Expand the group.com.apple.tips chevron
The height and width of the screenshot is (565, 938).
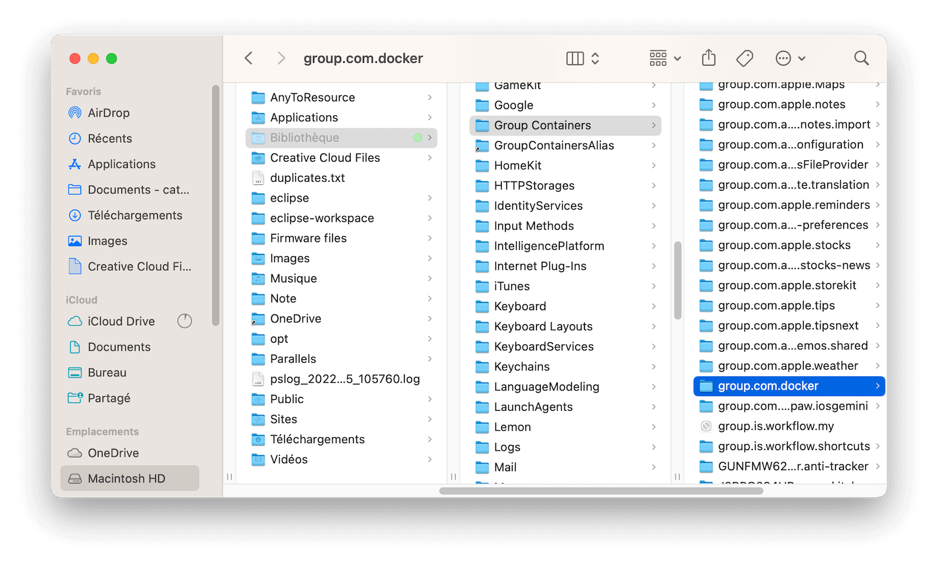(878, 305)
